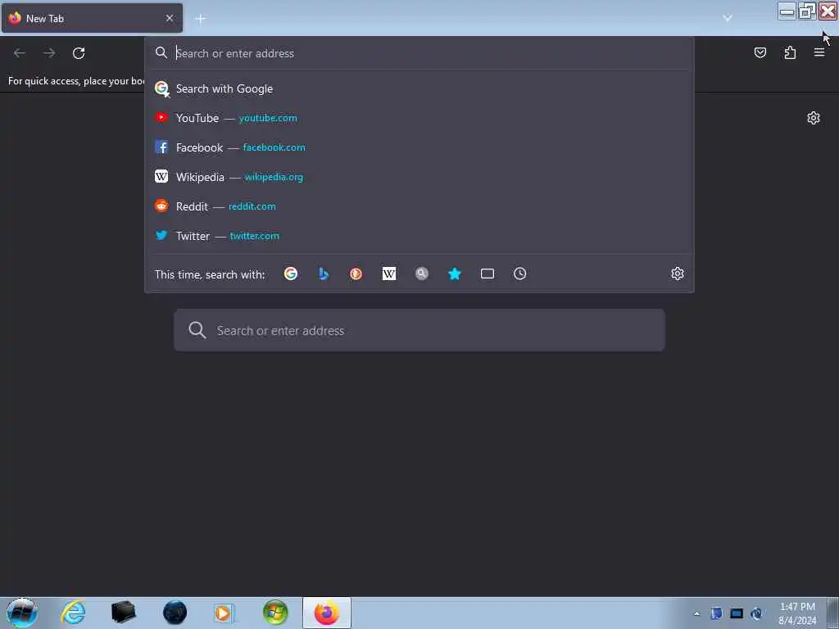
Task: Click magnifier icon in page search box
Action: click(x=197, y=330)
